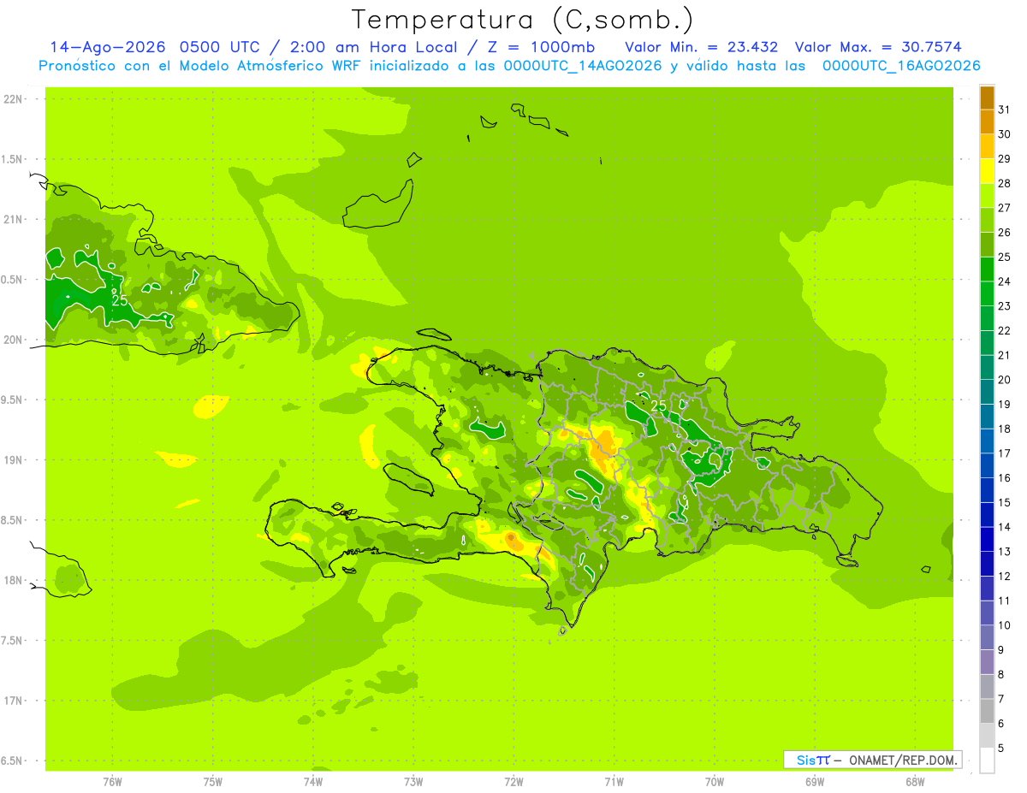Pick the green swatch between 24 and 25

pyautogui.click(x=987, y=269)
